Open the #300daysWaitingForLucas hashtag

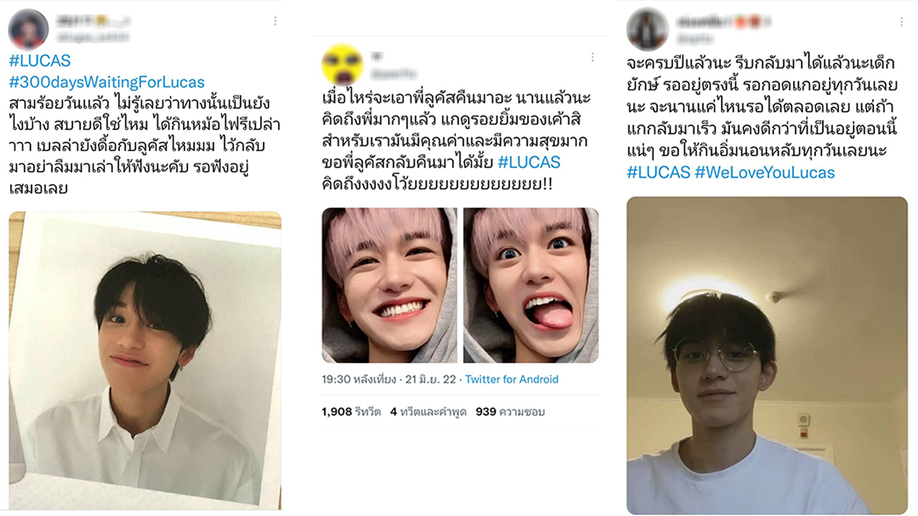[107, 82]
